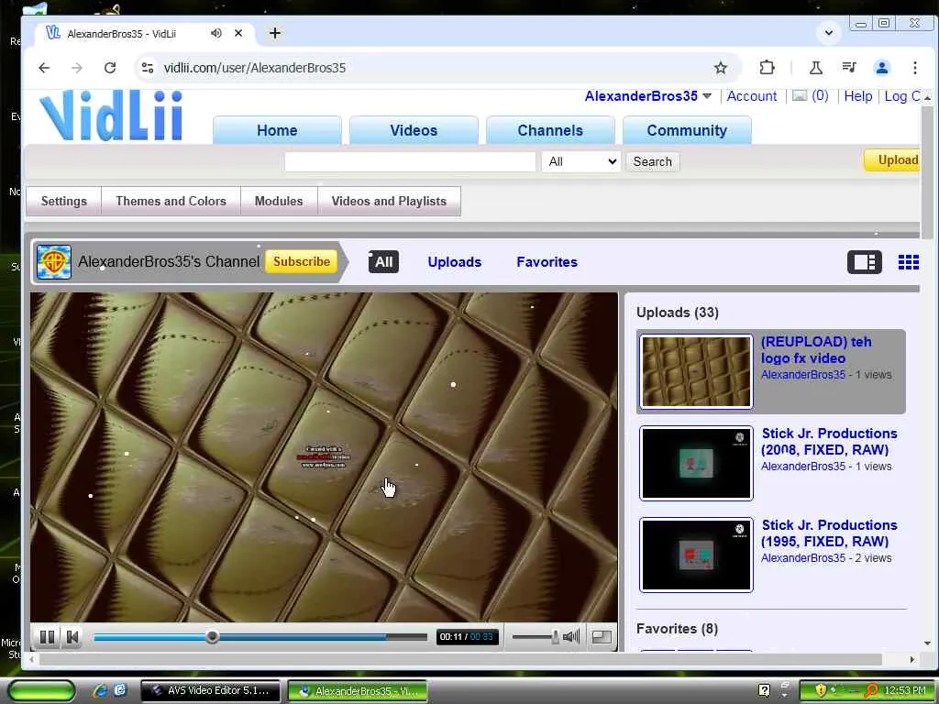Open the Community tab
Screen dimensions: 939x704
(687, 130)
